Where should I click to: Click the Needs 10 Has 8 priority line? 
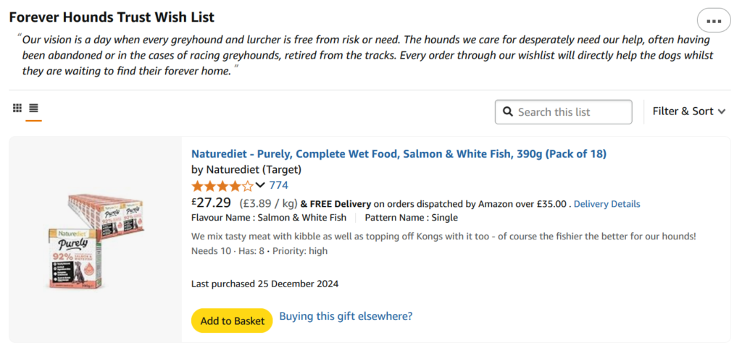[x=259, y=251]
